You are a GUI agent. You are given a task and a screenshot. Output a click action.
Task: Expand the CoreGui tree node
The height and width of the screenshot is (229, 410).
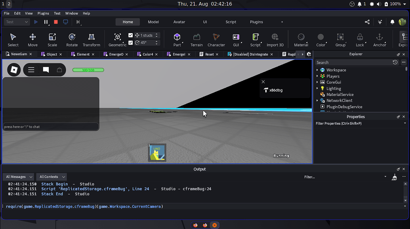point(317,82)
